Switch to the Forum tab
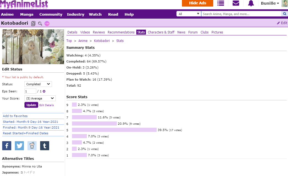Image resolution: width=288 pixels, height=176 pixels. point(193,32)
